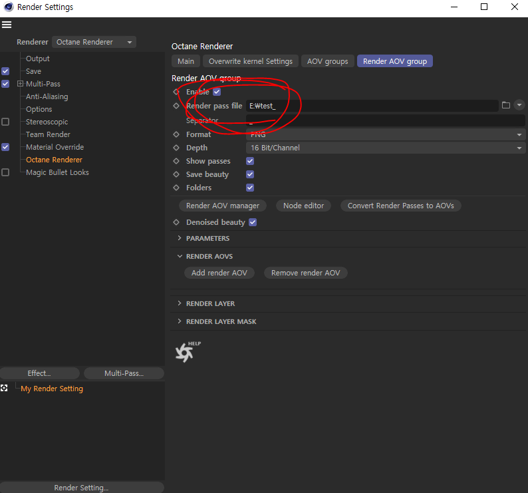Open the round arrow menu beside Render pass file
Viewport: 528px width, 493px height.
tap(519, 105)
